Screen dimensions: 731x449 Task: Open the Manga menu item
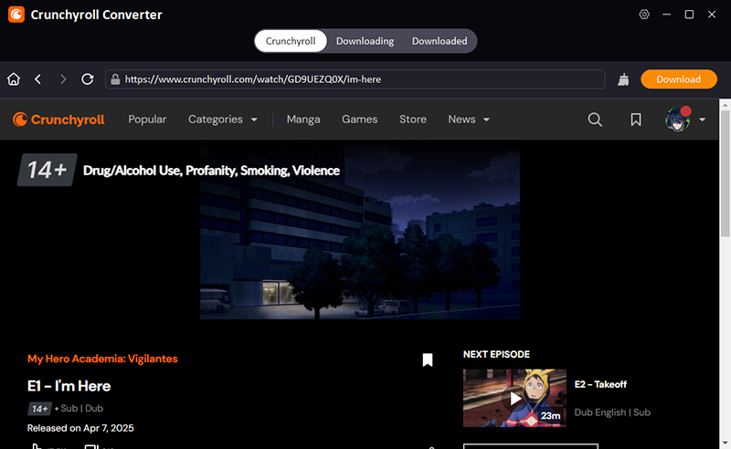click(303, 120)
